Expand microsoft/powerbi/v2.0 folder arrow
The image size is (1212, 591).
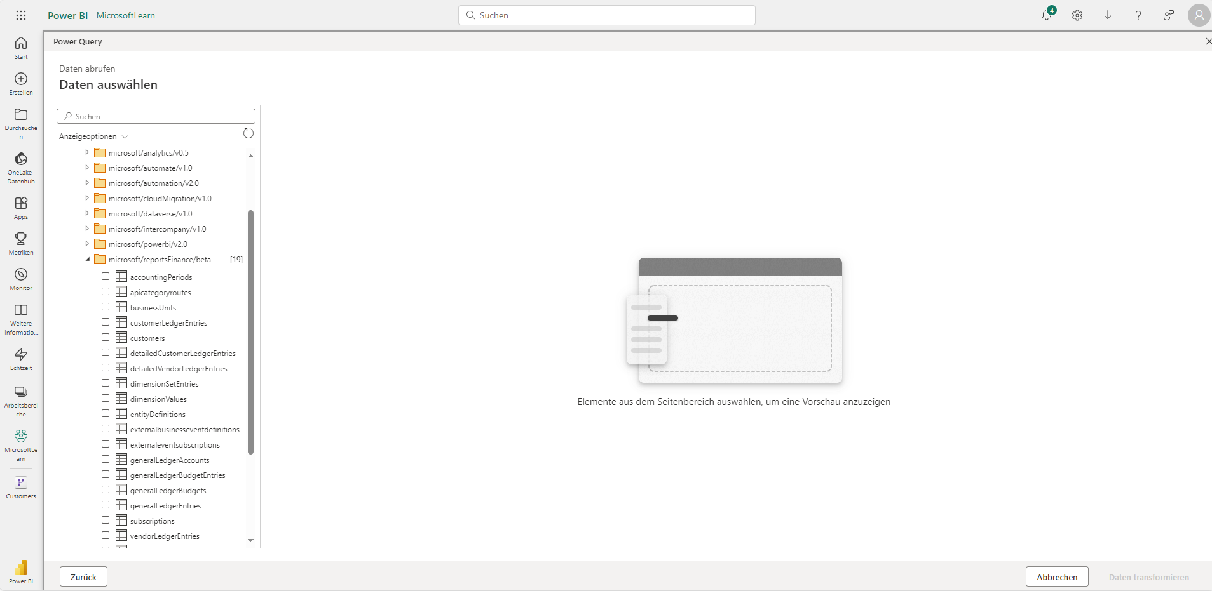pos(87,244)
